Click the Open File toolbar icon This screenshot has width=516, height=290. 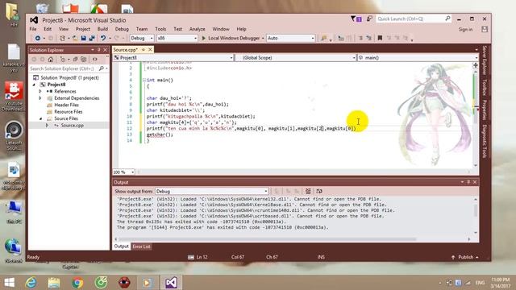pos(75,38)
